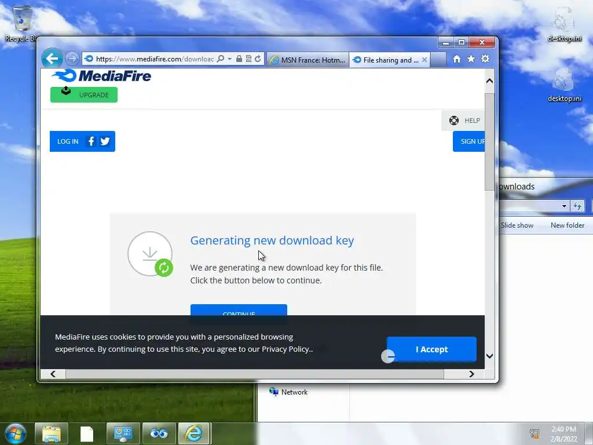This screenshot has width=593, height=445.
Task: Open File Explorer from taskbar
Action: [x=52, y=433]
